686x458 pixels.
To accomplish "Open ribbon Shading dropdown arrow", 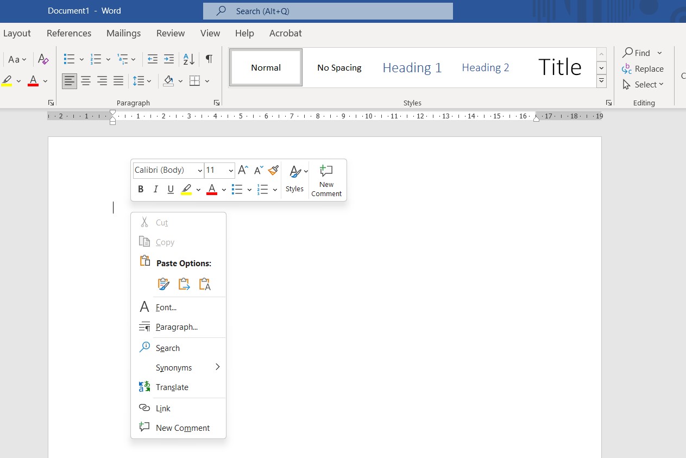I will (x=180, y=81).
